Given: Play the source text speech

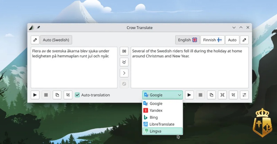Looking at the screenshot, I should [35, 95].
